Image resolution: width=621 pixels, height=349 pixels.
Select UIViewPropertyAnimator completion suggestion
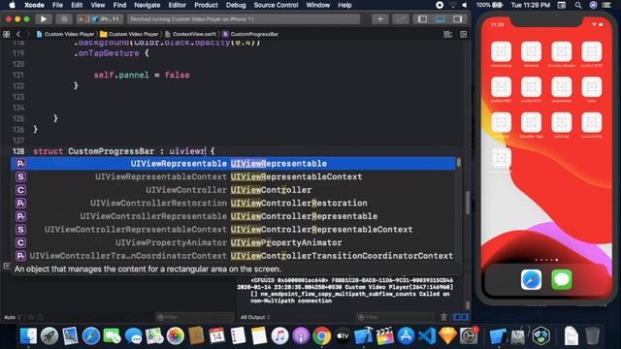pyautogui.click(x=234, y=242)
